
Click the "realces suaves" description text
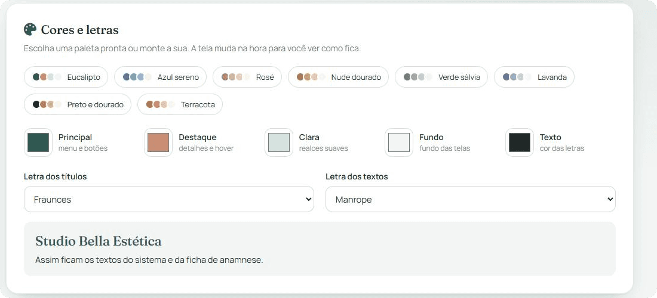click(324, 148)
